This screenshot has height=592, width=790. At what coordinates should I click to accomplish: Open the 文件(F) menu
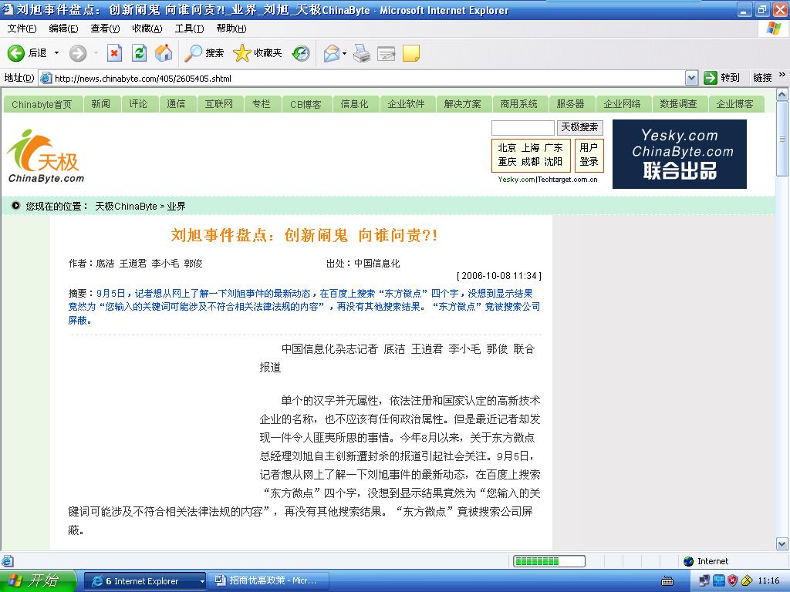click(x=22, y=29)
